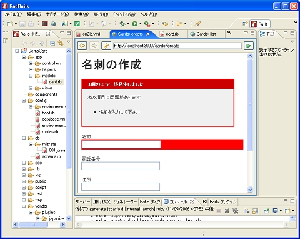Click the navigator forward arrow icon
The width and height of the screenshot is (300, 239).
click(32, 43)
